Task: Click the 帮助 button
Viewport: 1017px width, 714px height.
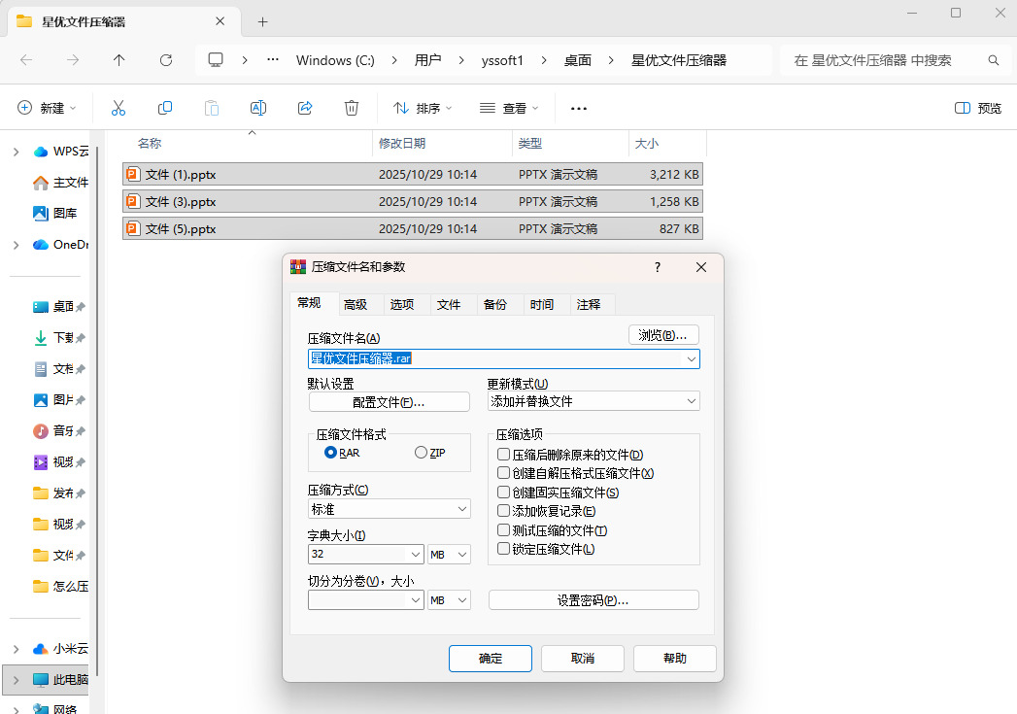Action: pyautogui.click(x=674, y=659)
